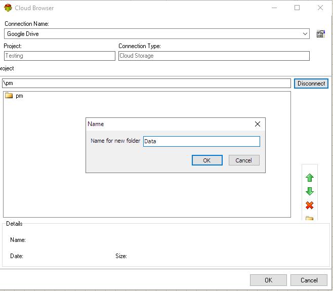The width and height of the screenshot is (333, 291).
Task: Click the Disconnect button
Action: click(x=311, y=84)
